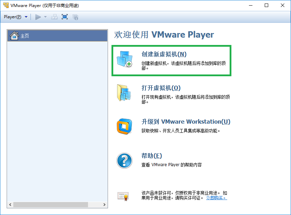The height and width of the screenshot is (215, 291).
Task: Click the VMware Player title bar icon
Action: [x=6, y=5]
